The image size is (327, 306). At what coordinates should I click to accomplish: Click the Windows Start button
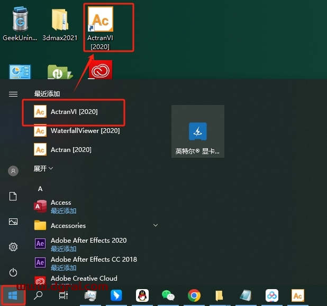[13, 296]
